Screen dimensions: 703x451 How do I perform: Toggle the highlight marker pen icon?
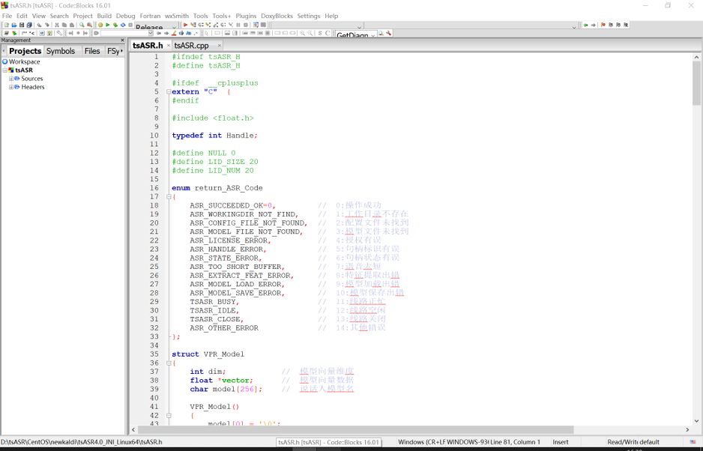[x=174, y=33]
